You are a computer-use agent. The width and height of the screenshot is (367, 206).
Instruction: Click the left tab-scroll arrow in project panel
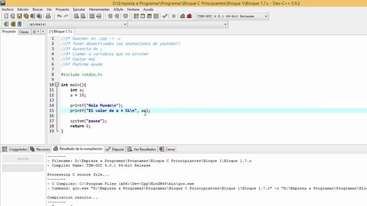[x=38, y=31]
